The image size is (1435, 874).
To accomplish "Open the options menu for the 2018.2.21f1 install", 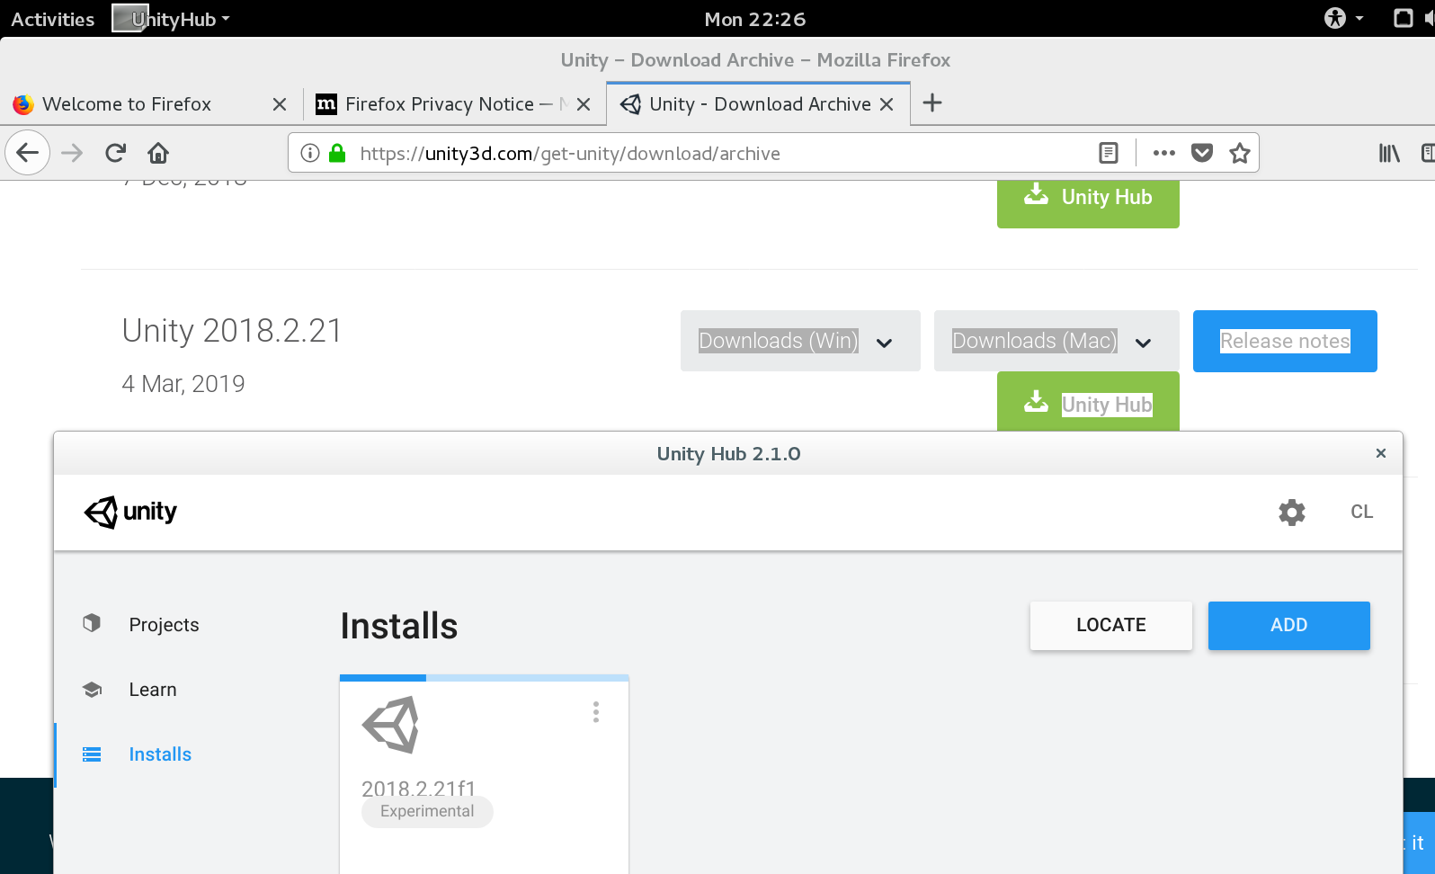I will tap(595, 712).
